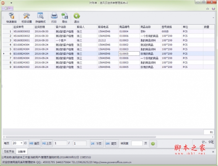Image resolution: width=218 pixels, height=166 pixels.
Task: Click the 一个客户 customer name cell
Action: 65,40
